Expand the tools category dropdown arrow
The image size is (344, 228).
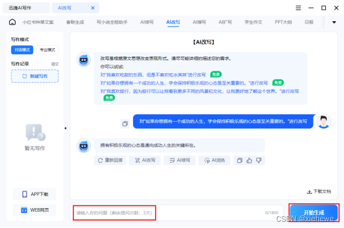point(334,22)
